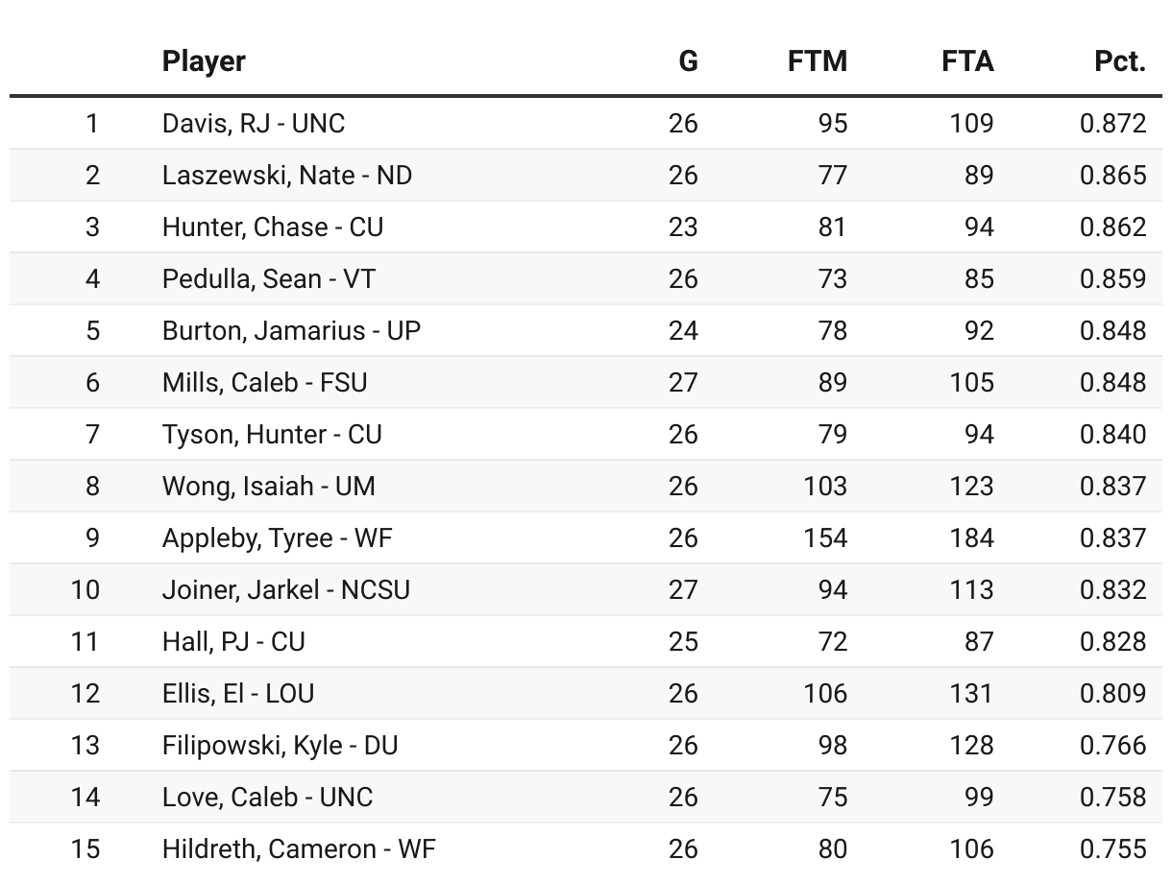Select the Davis, RJ - UNC row

[x=586, y=123]
